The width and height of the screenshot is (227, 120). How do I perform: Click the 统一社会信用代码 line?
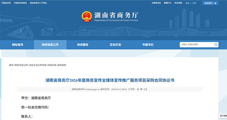[35, 107]
